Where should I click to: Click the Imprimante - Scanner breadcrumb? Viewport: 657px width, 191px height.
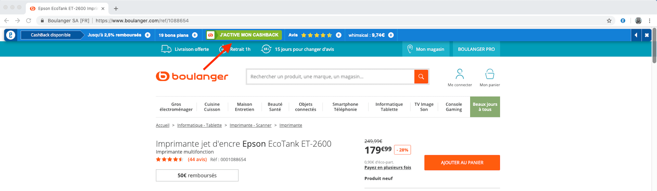click(x=250, y=125)
